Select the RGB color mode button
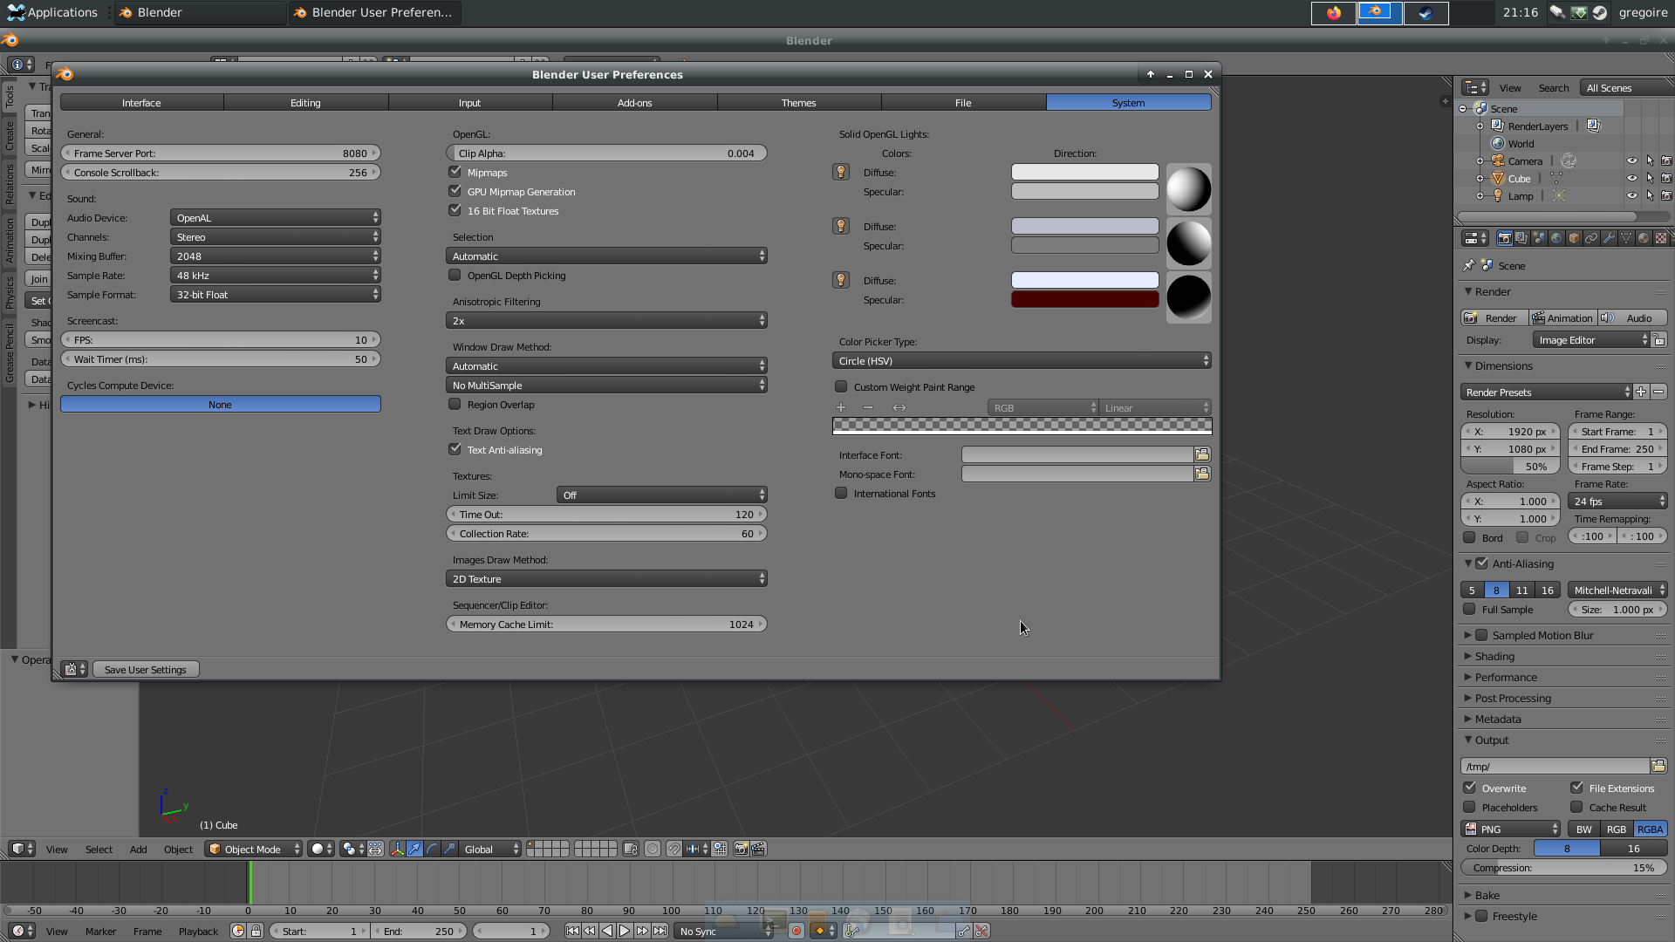 1617,829
